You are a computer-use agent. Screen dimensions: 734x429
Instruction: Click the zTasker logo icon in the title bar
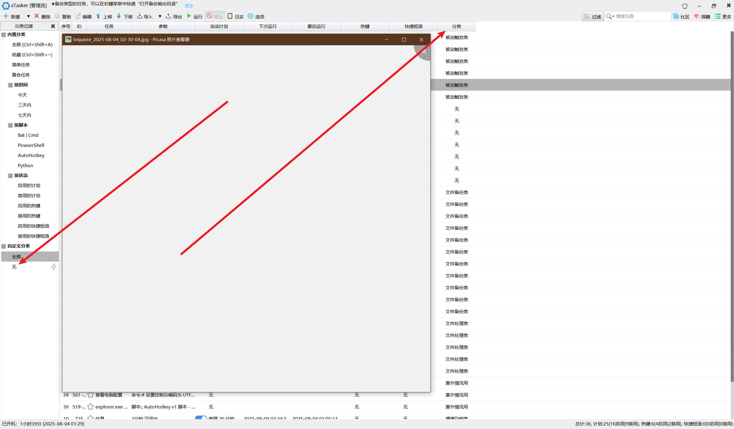[x=6, y=6]
